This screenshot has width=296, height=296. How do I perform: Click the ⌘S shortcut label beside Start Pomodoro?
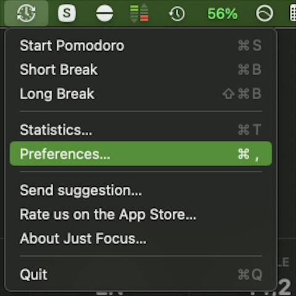click(250, 45)
